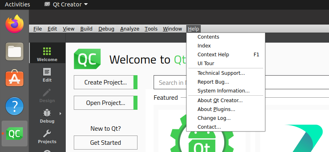Open Technical Support...
This screenshot has width=329, height=152.
coord(226,73)
